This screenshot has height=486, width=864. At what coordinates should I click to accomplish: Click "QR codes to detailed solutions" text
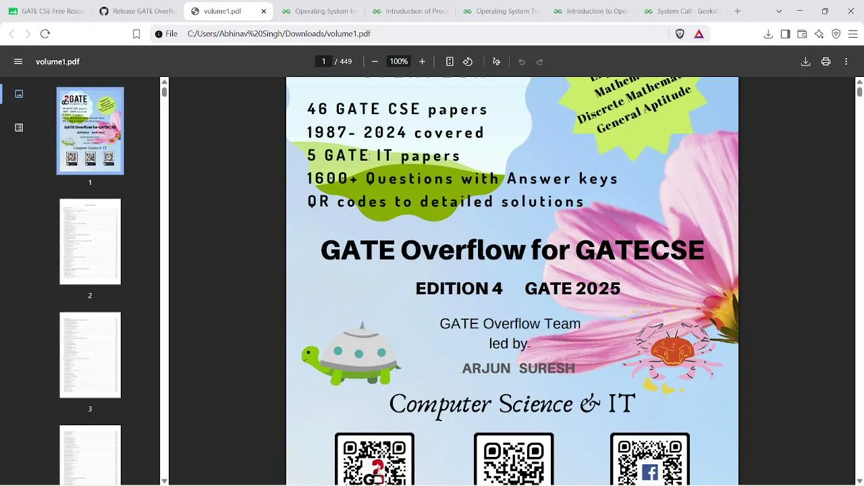pos(446,201)
